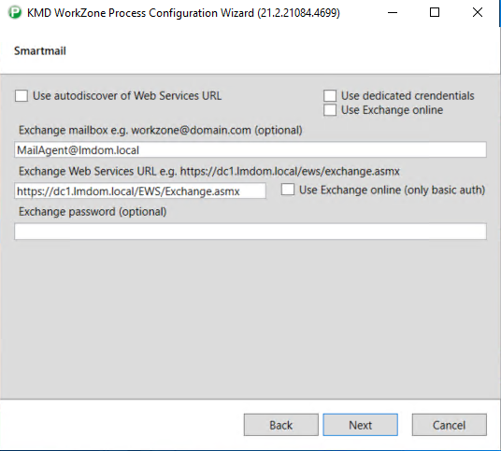Cancel the configuration wizard
This screenshot has width=501, height=451.
(450, 425)
